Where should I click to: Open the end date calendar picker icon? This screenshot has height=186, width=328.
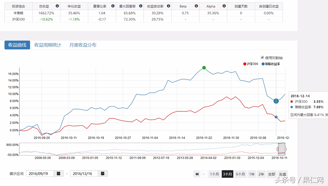pyautogui.click(x=103, y=173)
